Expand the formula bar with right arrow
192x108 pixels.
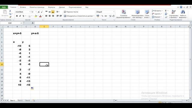pyautogui.click(x=191, y=23)
